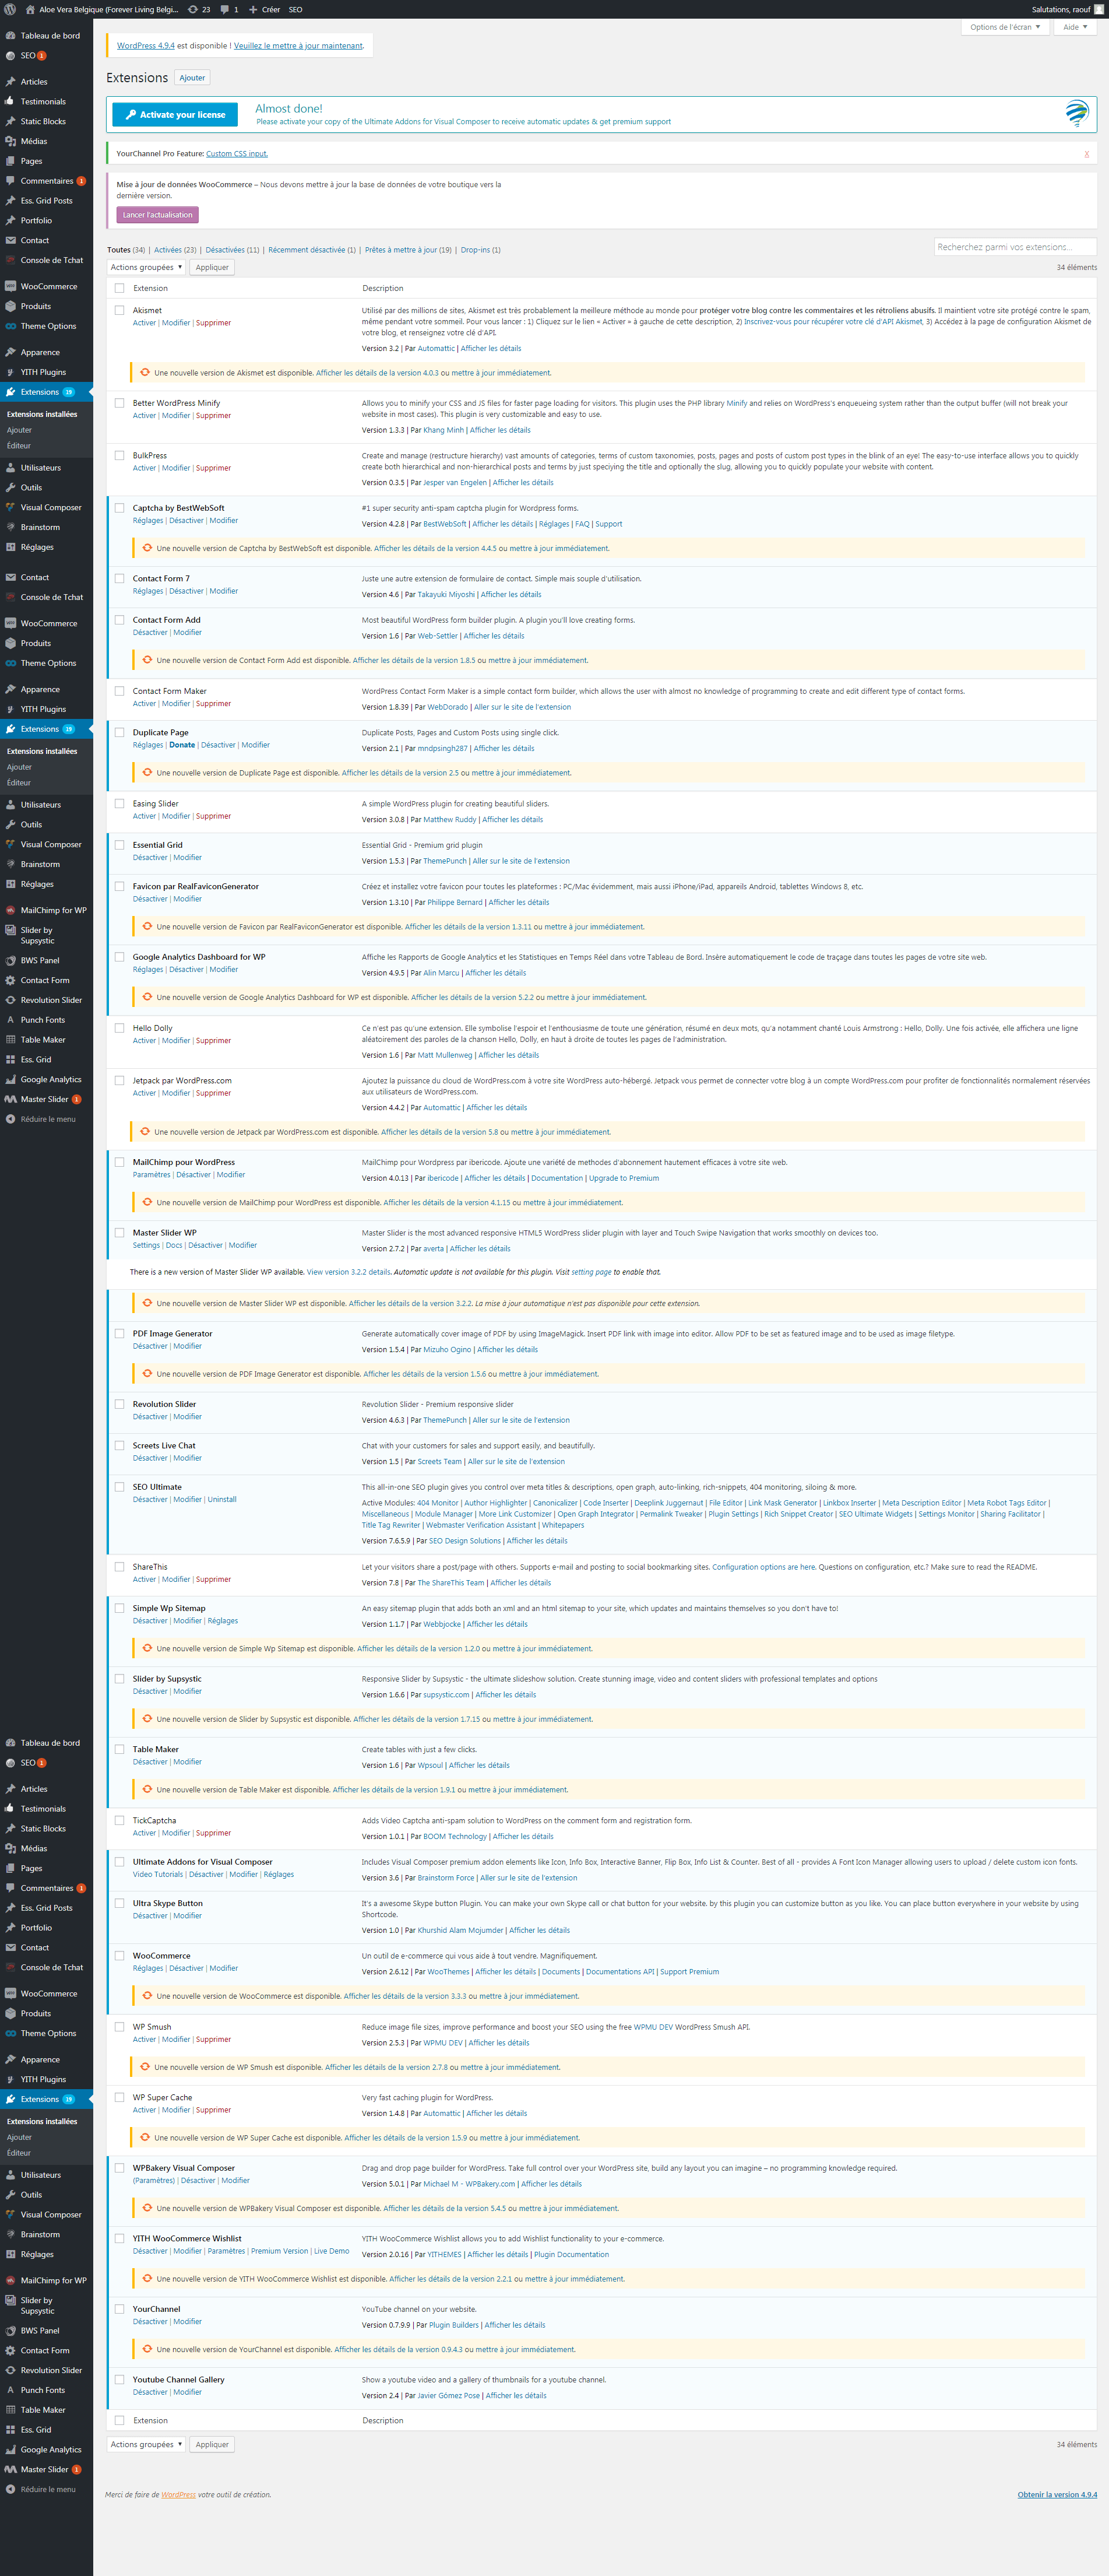Click the Activate your license button
Viewport: 1109px width, 2576px height.
coord(175,115)
